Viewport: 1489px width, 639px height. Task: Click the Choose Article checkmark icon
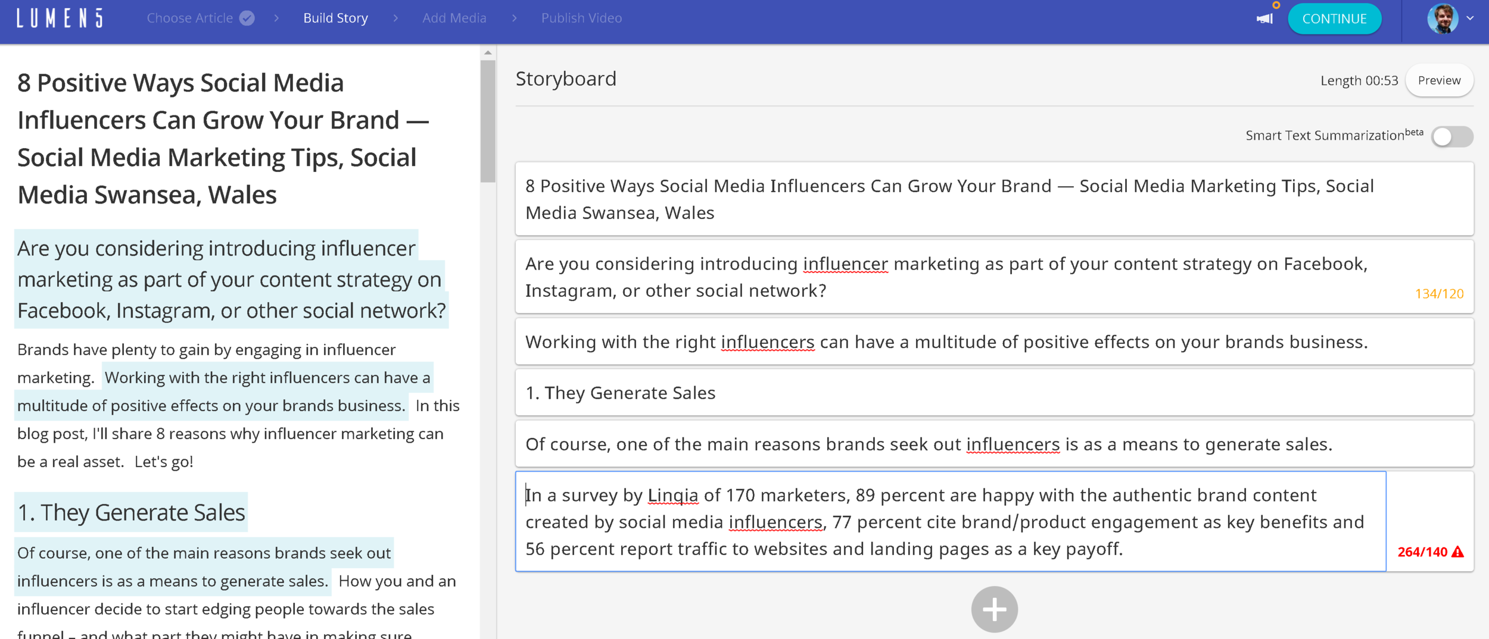(247, 18)
